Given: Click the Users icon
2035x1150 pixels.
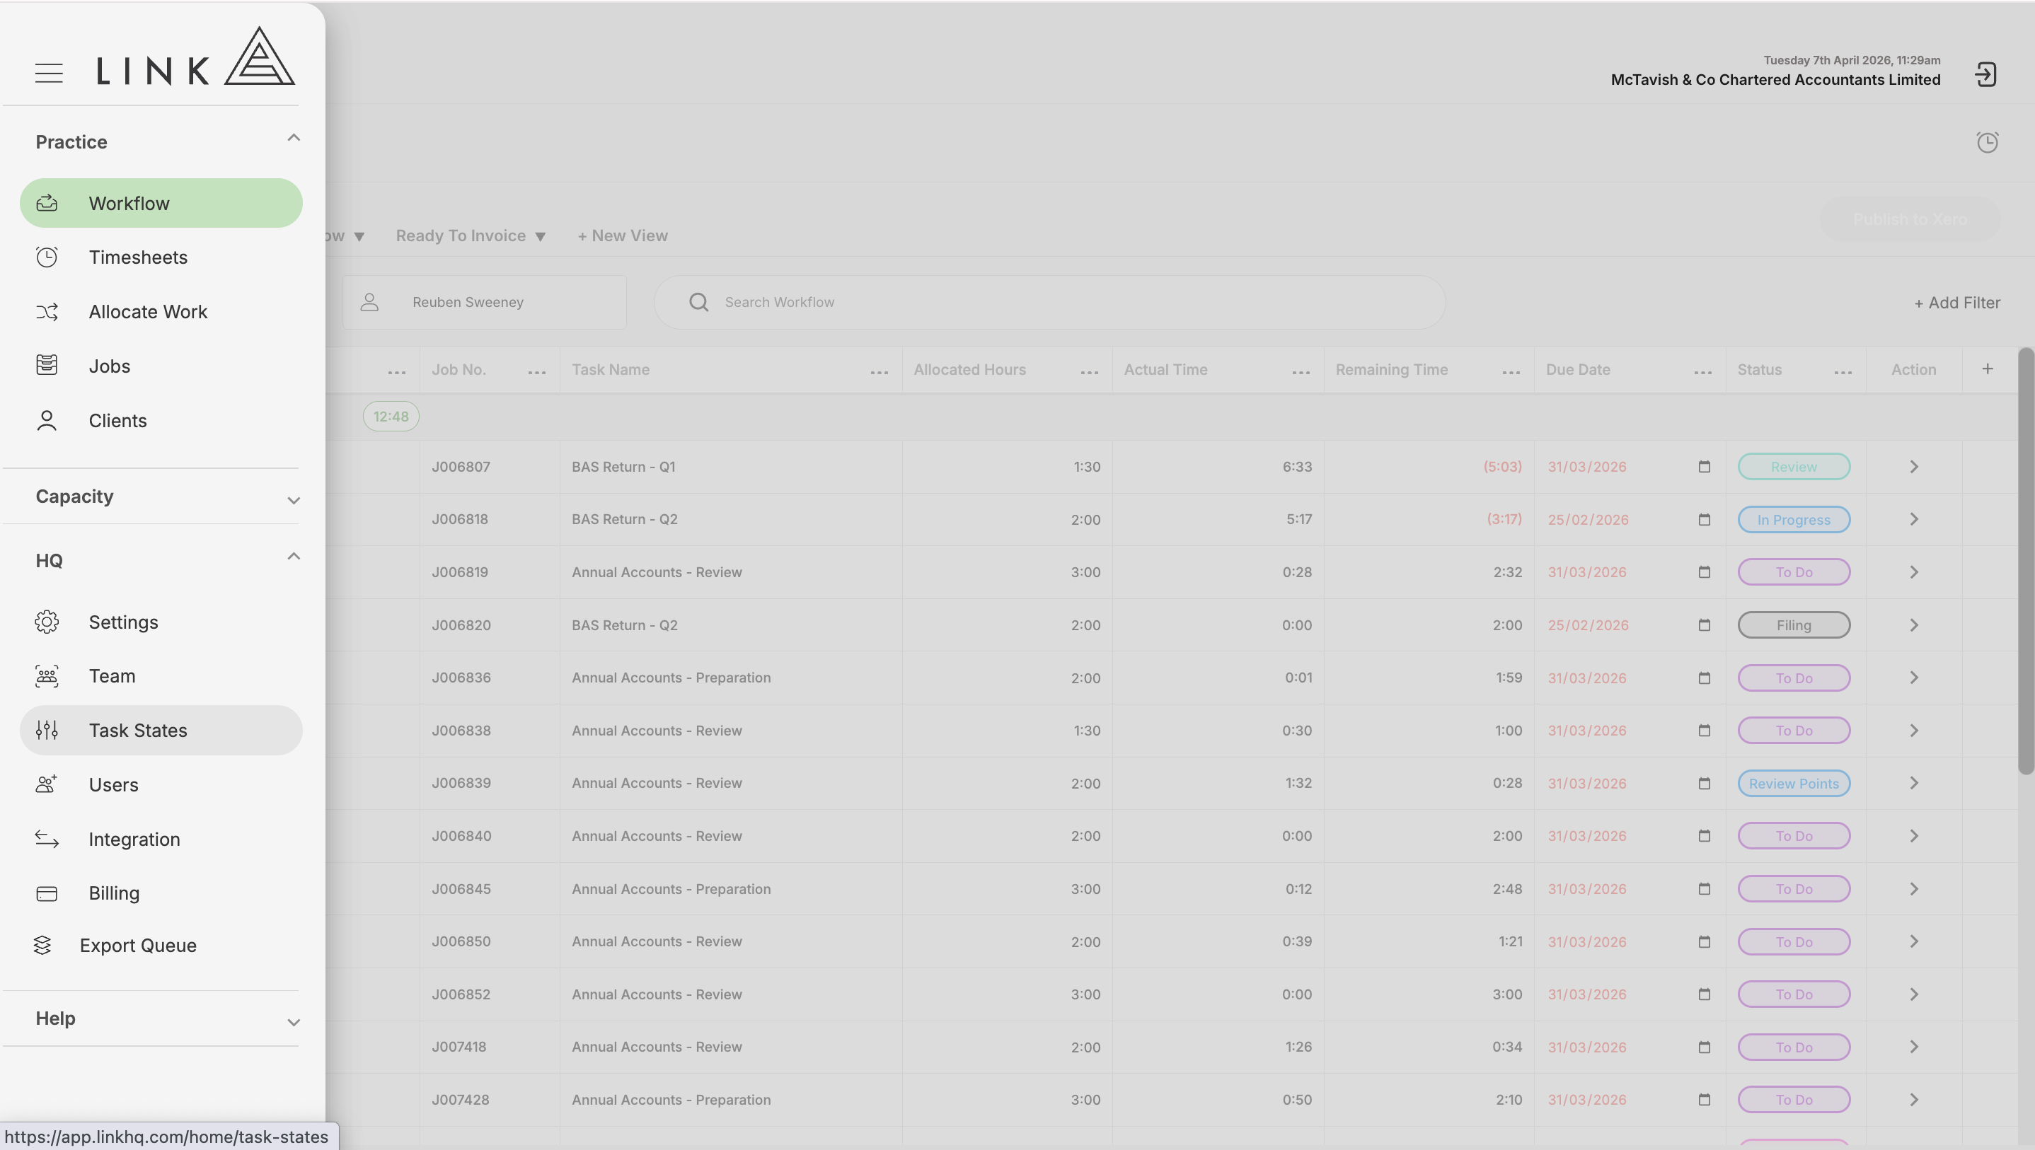Looking at the screenshot, I should (x=47, y=784).
